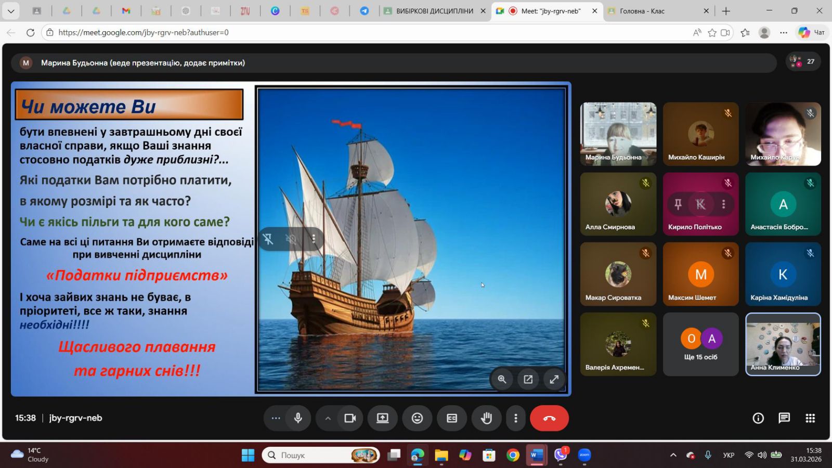Screen dimensions: 832x468
Task: Open more options three-dot menu
Action: pyautogui.click(x=515, y=418)
